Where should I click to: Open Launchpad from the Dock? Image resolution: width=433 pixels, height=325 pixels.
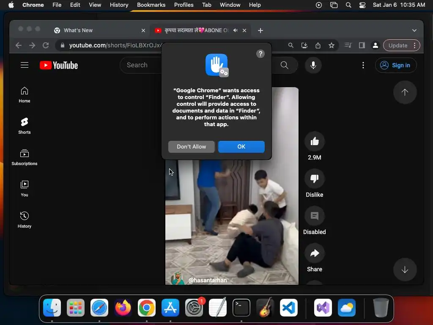(x=76, y=308)
